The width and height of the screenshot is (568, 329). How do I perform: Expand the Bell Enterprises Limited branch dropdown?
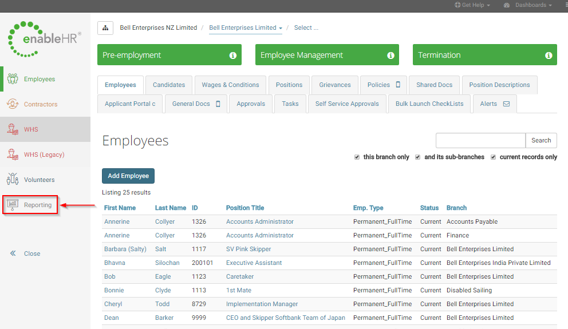tap(246, 28)
